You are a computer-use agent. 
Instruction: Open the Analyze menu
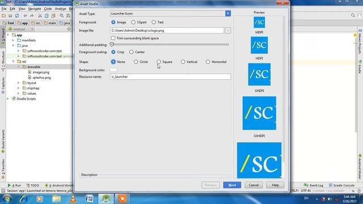(61, 9)
